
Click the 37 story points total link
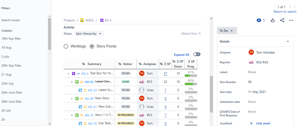165,73
